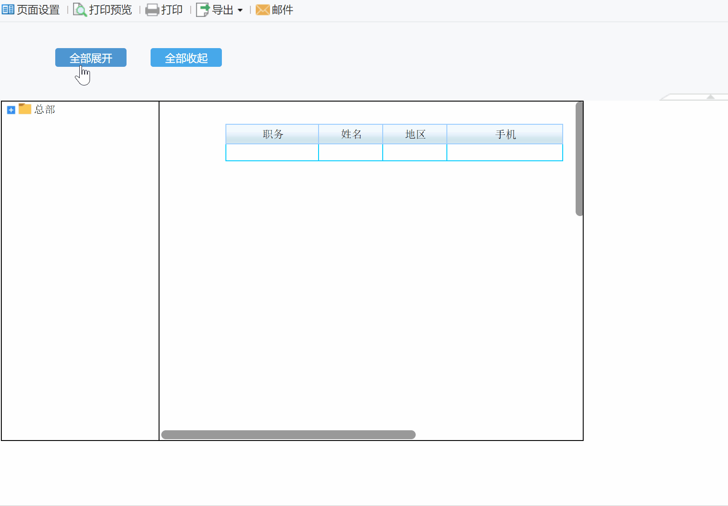Click the vertical scrollbar thumb
This screenshot has height=506, width=728.
coord(579,159)
